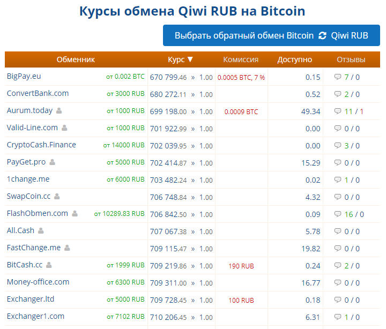Open reviews bubble icon for FastChange.me
Screen dimensions: 386x329
pyautogui.click(x=338, y=248)
